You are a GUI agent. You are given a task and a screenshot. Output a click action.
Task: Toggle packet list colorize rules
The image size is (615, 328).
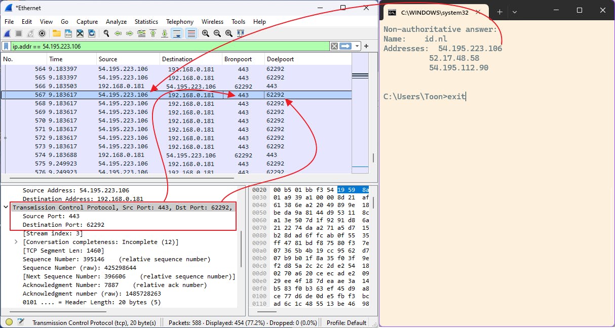click(x=191, y=33)
